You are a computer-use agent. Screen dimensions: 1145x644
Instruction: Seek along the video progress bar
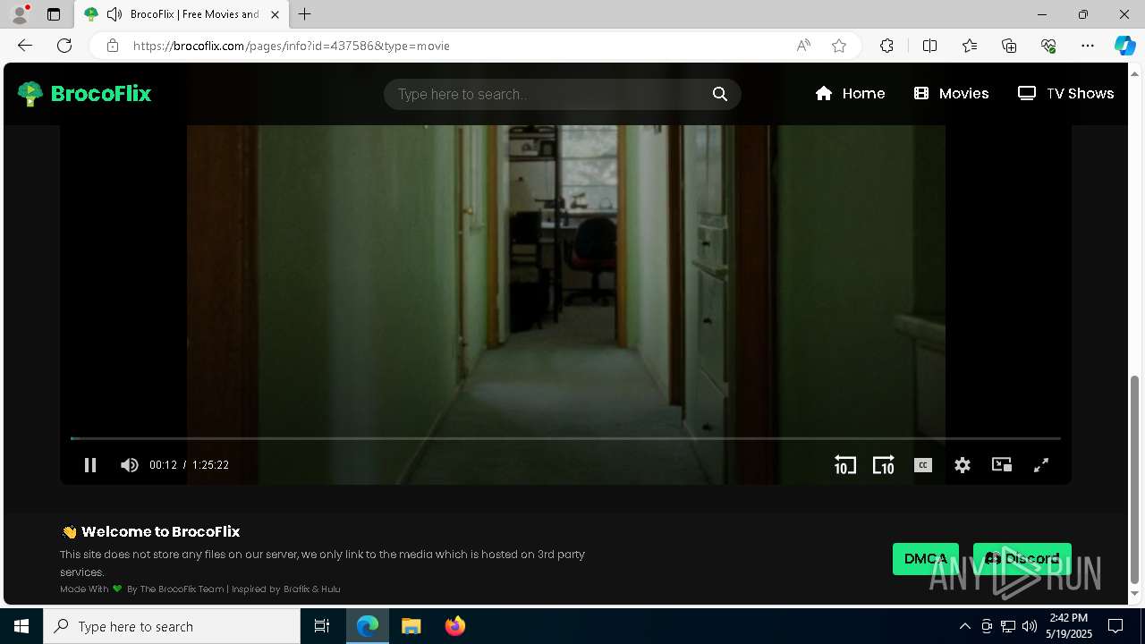tap(565, 438)
